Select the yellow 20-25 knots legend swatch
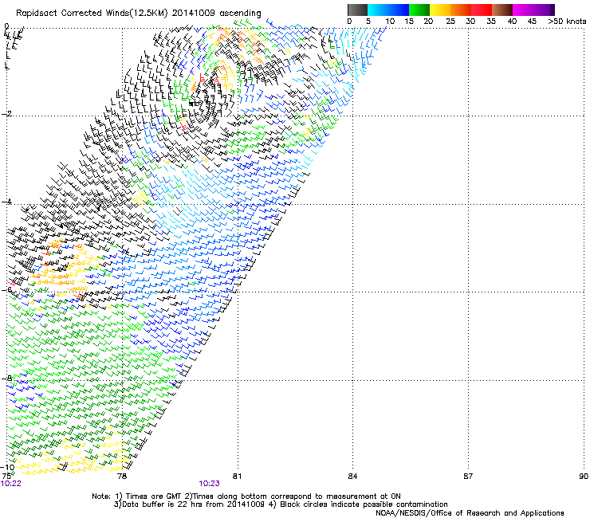Image resolution: width=590 pixels, height=518 pixels. point(440,10)
